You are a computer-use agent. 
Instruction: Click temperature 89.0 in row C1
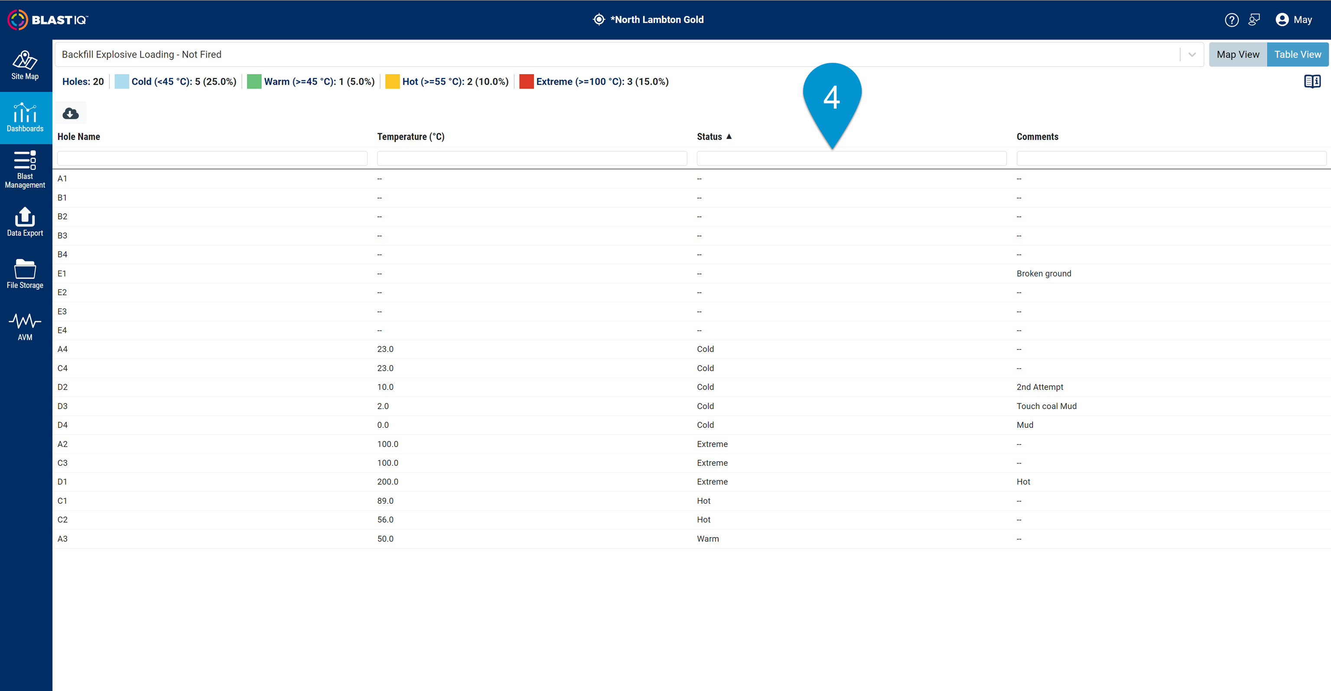coord(385,501)
